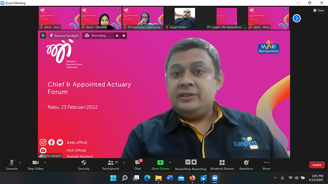The height and width of the screenshot is (184, 328).
Task: Stop recording from the bottom toolbar
Action: (194, 162)
